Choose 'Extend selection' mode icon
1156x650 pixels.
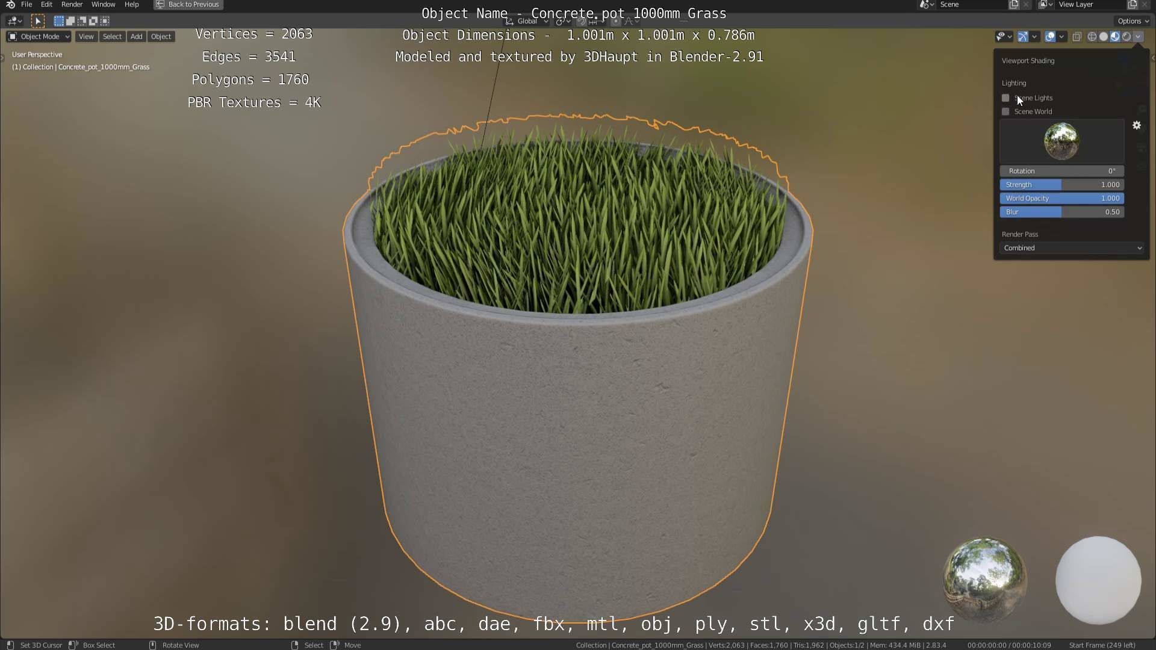coord(70,21)
